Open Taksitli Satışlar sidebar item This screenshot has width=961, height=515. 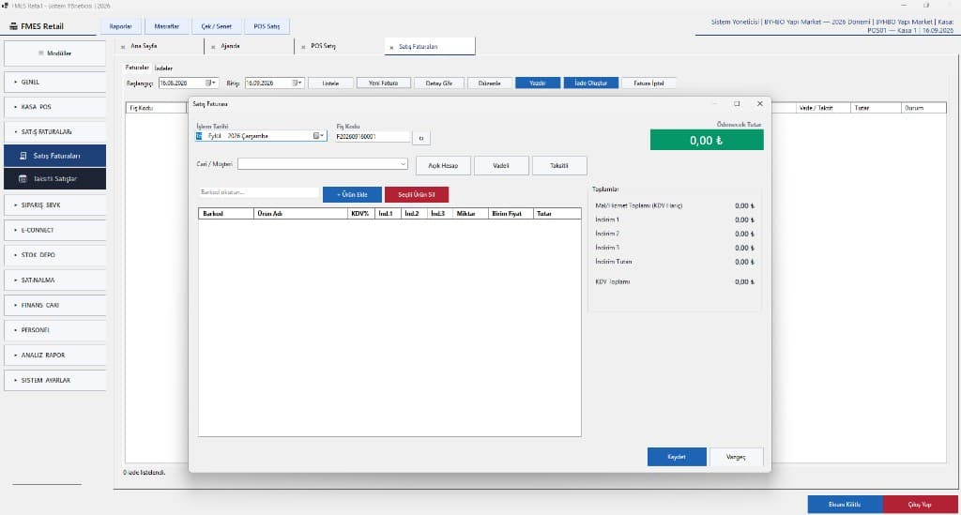point(55,179)
